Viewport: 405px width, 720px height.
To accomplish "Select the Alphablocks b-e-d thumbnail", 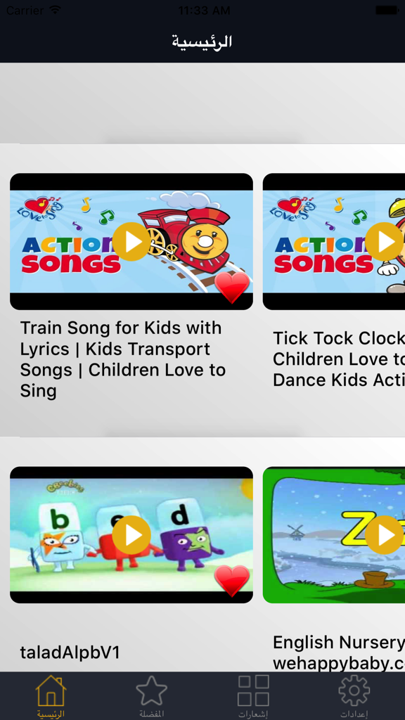I will tap(131, 535).
